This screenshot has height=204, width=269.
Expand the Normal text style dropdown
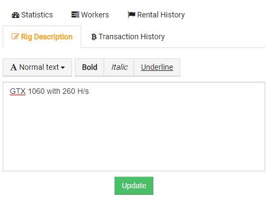coord(38,67)
